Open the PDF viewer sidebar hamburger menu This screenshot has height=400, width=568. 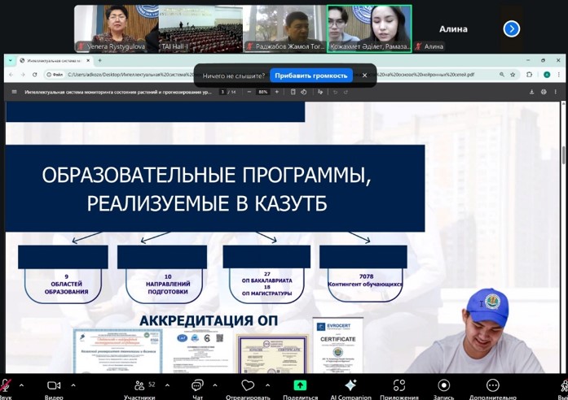14,92
